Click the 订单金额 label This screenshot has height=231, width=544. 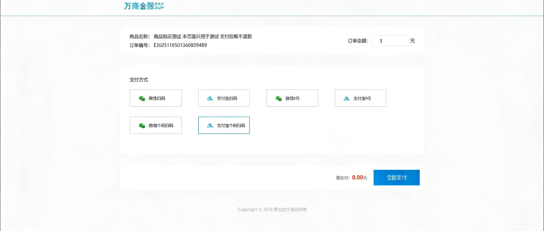[358, 41]
